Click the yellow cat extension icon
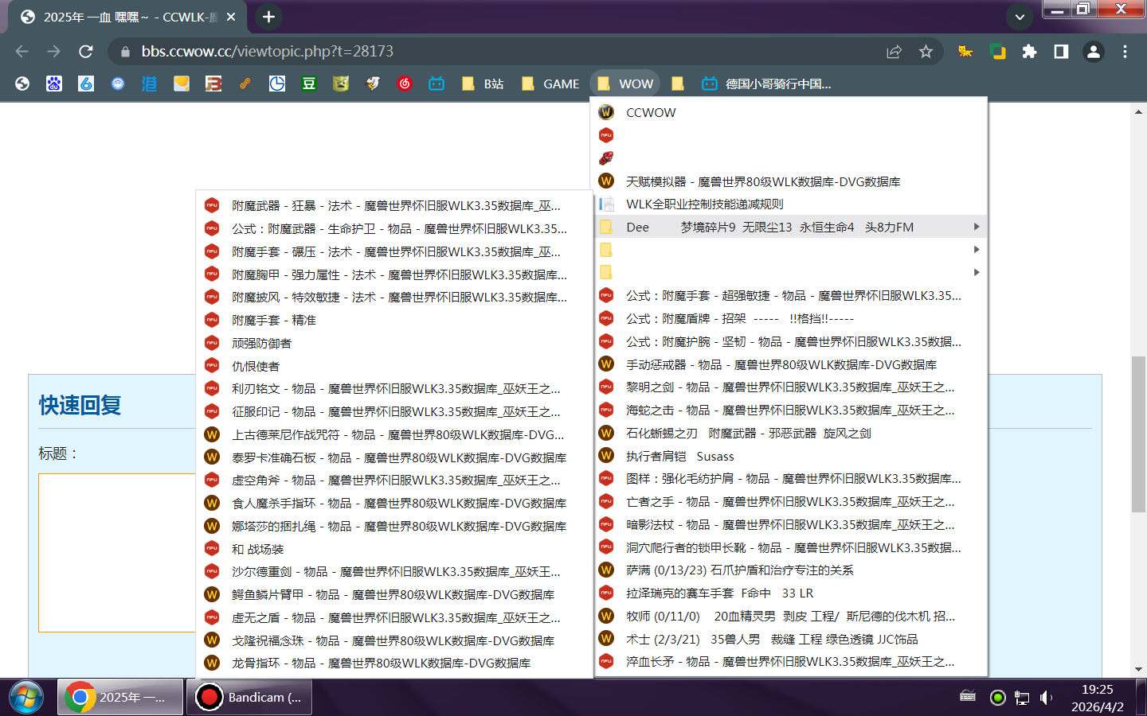Screen dimensions: 1147x716 coord(965,51)
